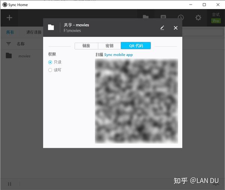
Task: Open the filter list icon beside 名称
Action: (x=9, y=43)
